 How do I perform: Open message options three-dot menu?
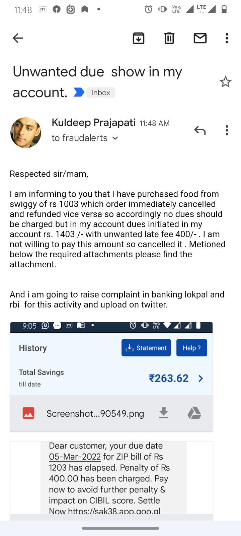point(227,130)
